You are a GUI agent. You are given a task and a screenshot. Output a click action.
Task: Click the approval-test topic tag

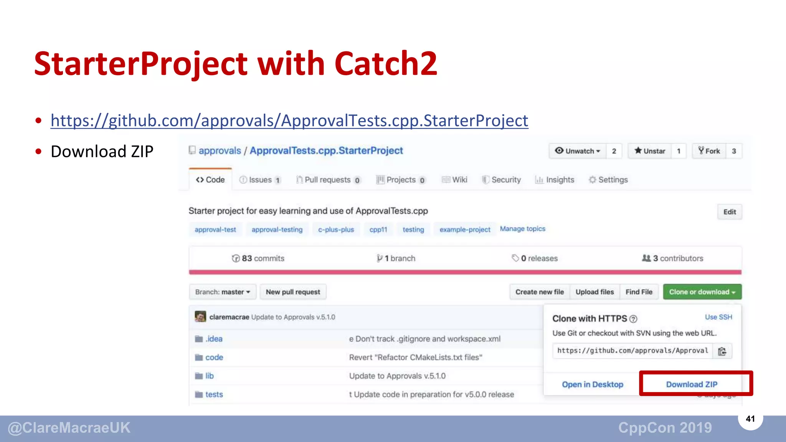215,229
